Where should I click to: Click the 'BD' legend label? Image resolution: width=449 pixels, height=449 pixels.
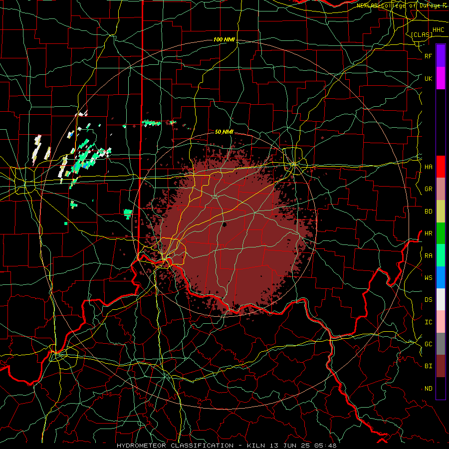pos(428,212)
